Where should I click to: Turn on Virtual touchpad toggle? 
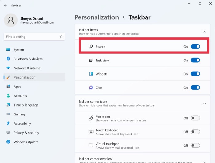(x=195, y=146)
